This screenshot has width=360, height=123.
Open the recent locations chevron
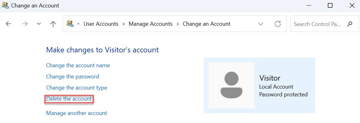39,24
